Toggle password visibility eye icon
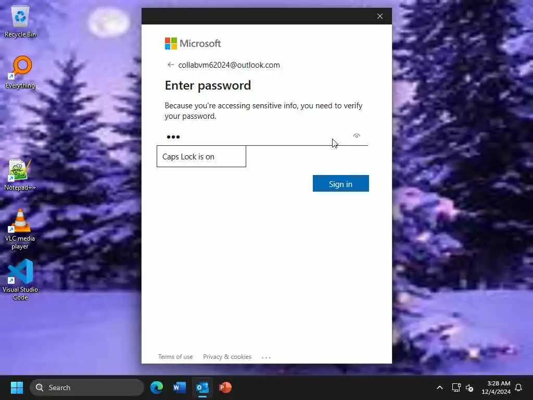The image size is (533, 400). point(356,136)
